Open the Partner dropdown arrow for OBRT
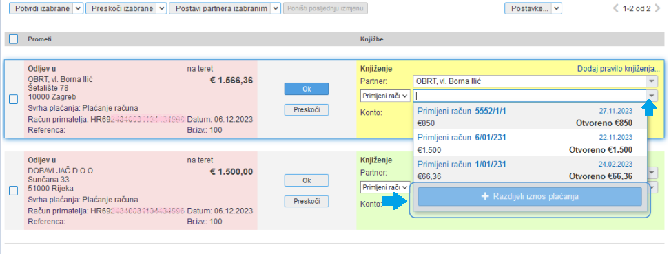The image size is (669, 254). coord(652,81)
